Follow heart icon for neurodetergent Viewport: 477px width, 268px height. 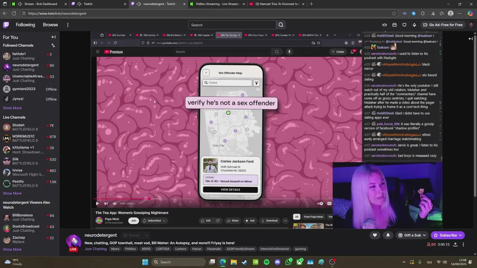(x=375, y=235)
